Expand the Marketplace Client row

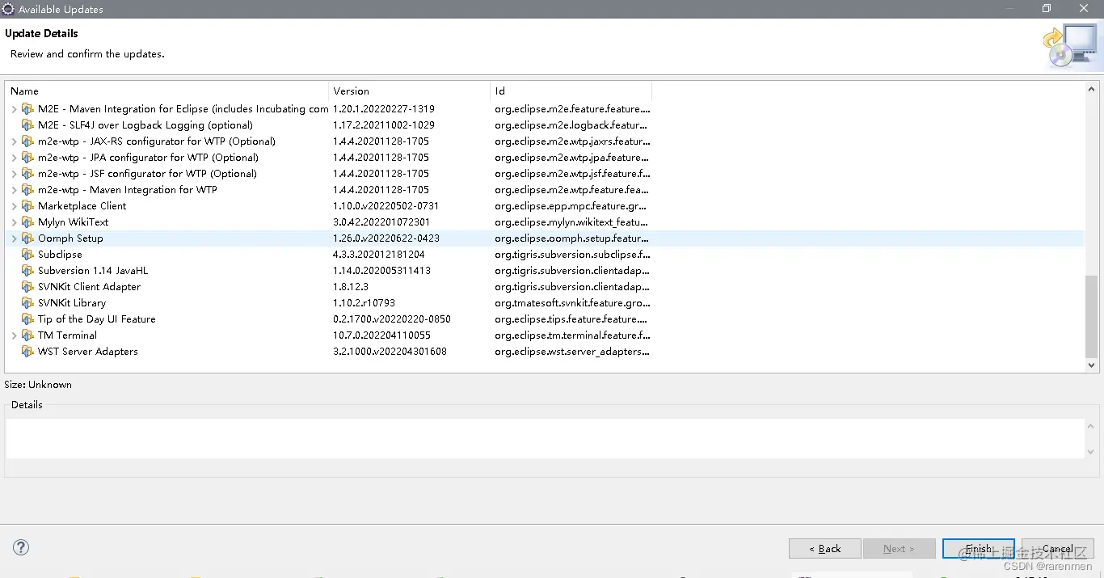tap(14, 206)
